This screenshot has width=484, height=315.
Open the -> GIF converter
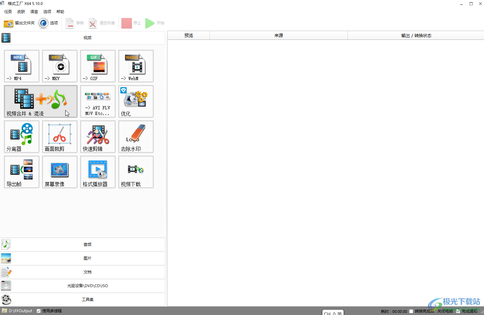pos(98,66)
